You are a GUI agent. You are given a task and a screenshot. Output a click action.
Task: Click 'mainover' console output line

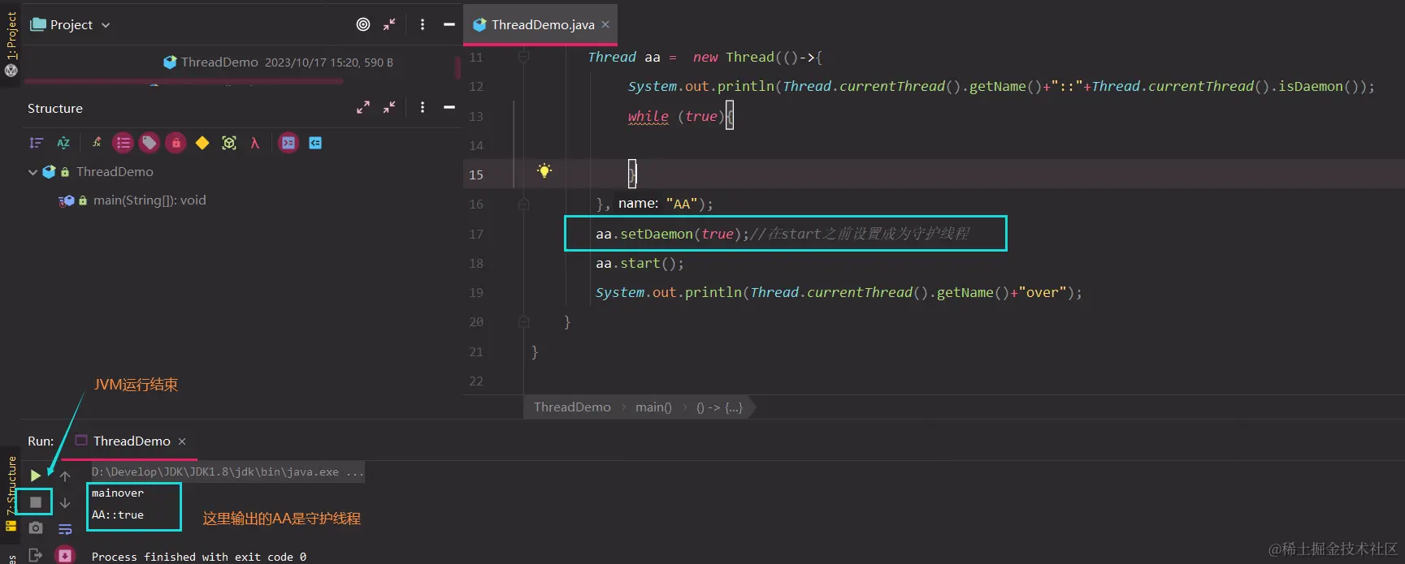click(118, 493)
